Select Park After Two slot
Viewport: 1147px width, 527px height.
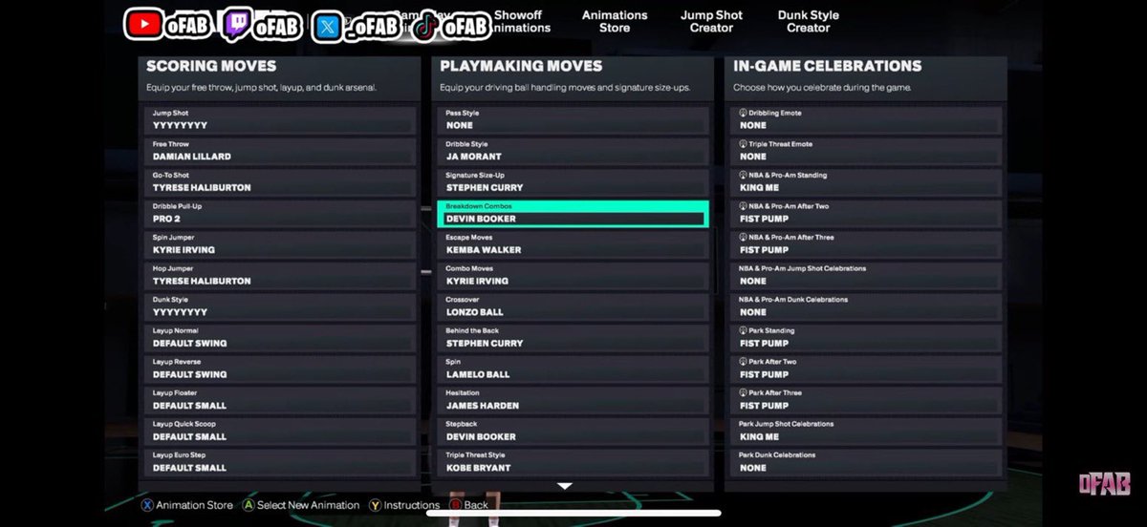coord(867,369)
